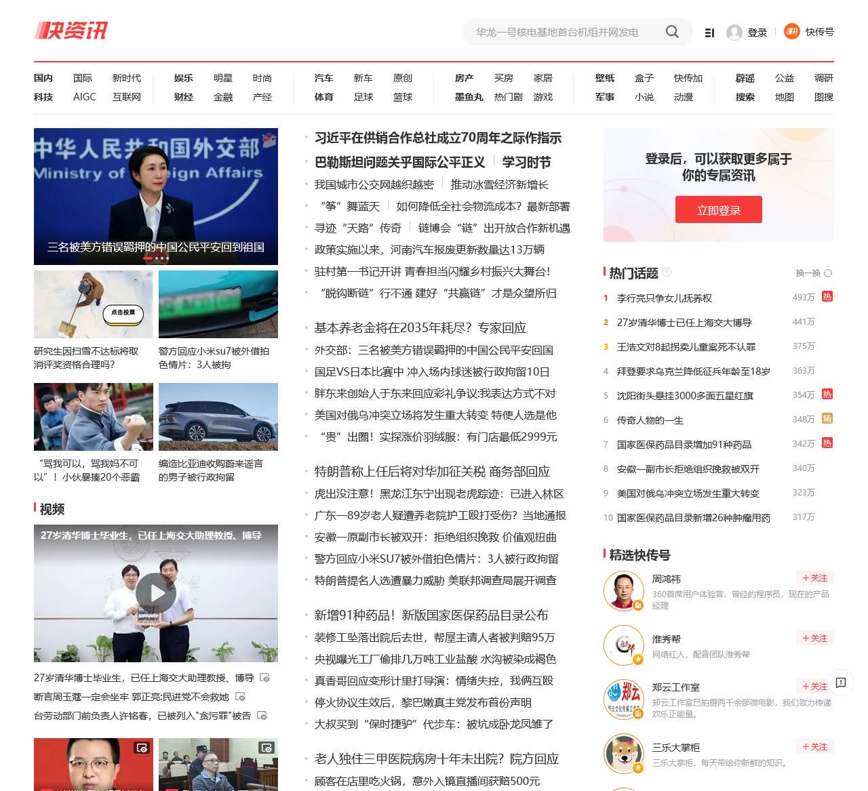Open the 娱乐 navigation section
Image resolution: width=868 pixels, height=791 pixels.
point(182,78)
